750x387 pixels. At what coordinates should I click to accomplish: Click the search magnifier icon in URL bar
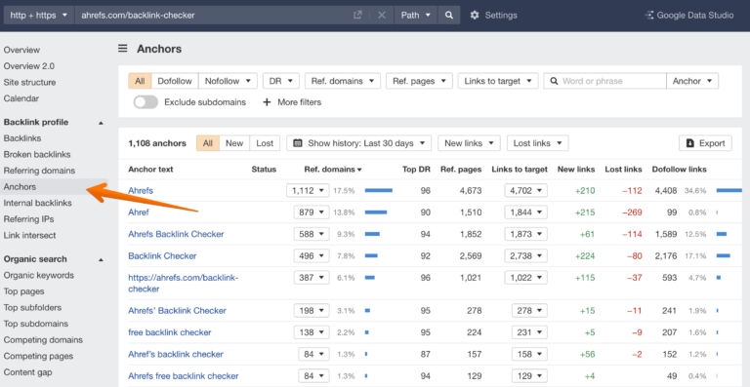pos(448,16)
